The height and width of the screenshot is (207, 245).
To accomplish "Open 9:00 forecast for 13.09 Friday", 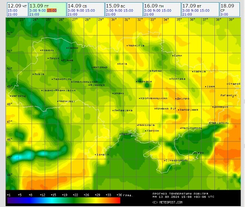I will 41,11.
